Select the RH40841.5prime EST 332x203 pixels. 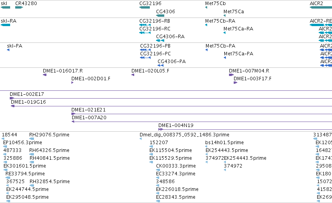tap(32, 162)
